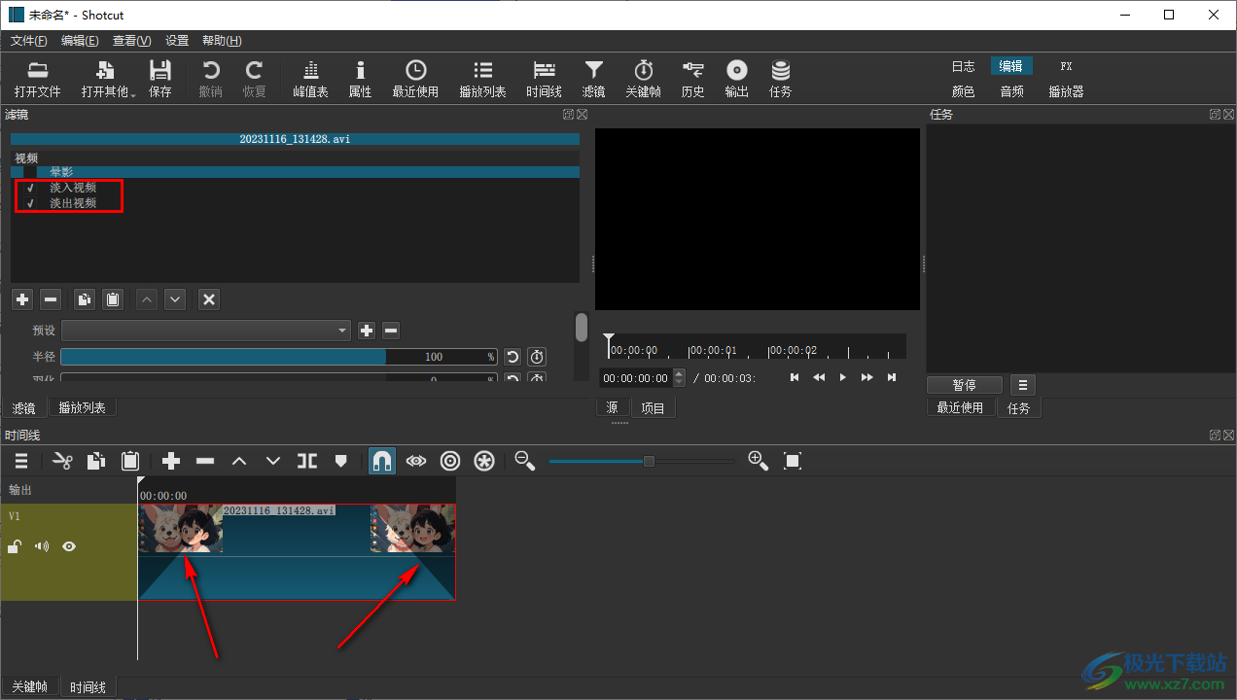Skip to start in player

(795, 377)
